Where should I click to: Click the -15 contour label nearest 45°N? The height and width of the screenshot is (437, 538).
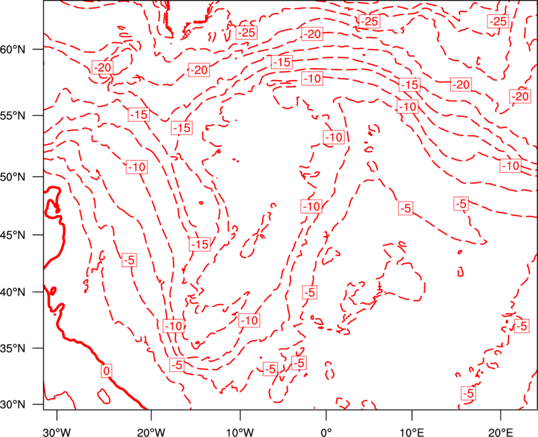pyautogui.click(x=200, y=244)
